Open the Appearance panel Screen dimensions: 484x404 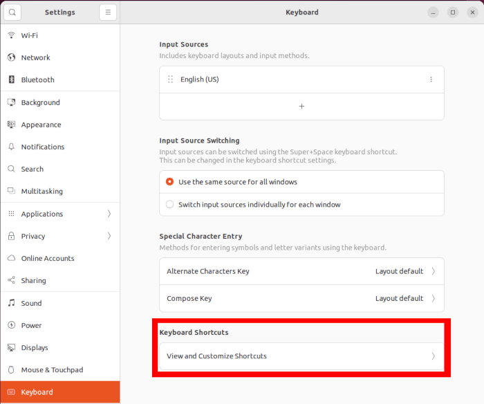(60, 125)
